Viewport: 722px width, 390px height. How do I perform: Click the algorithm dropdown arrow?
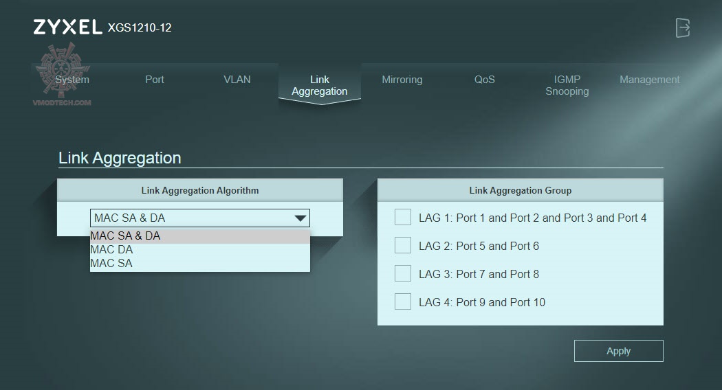pos(300,218)
